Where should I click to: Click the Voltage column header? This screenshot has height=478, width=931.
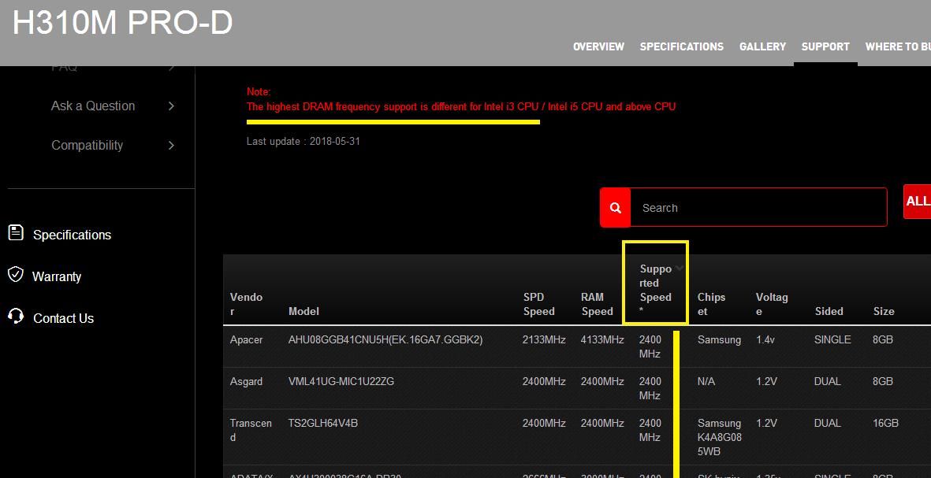tap(772, 304)
